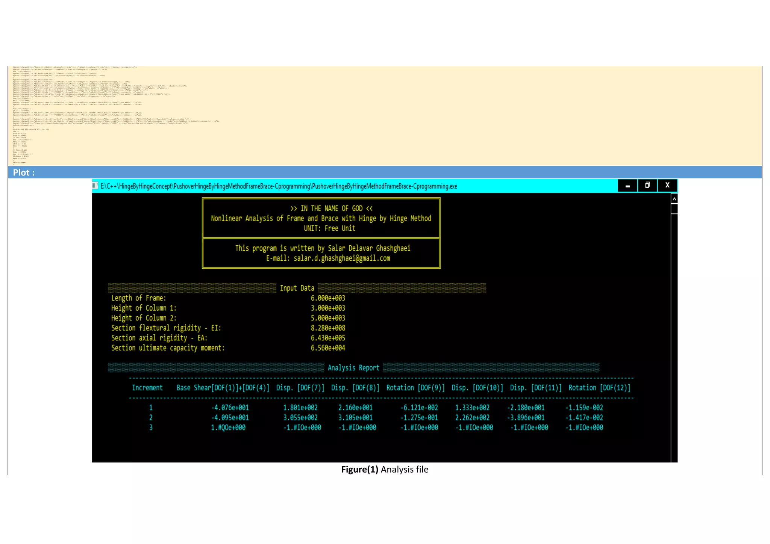Screen dimensions: 770x544
Task: Click DOF(11) value -3.896e+001
Action: (x=526, y=418)
